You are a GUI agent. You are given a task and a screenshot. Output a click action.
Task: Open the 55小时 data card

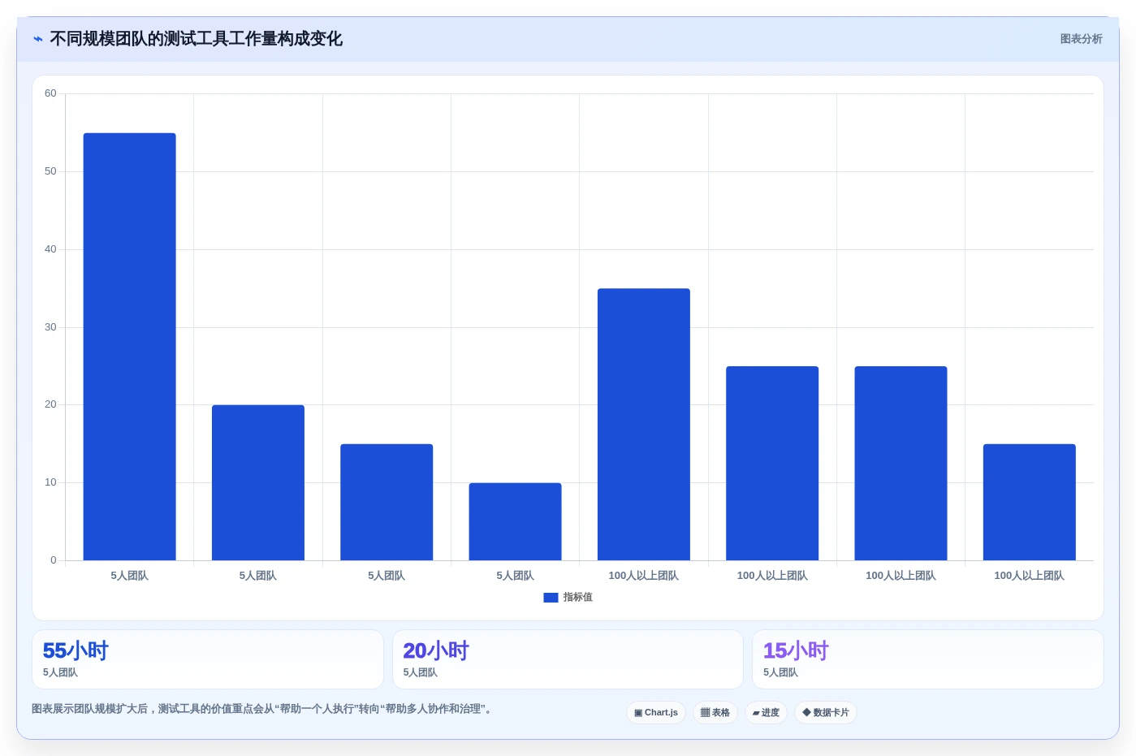coord(208,659)
